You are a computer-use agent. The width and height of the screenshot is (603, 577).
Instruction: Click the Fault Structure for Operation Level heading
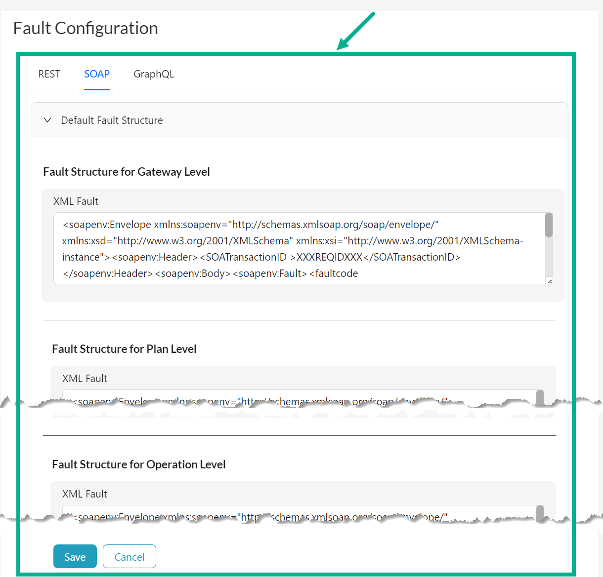[139, 464]
